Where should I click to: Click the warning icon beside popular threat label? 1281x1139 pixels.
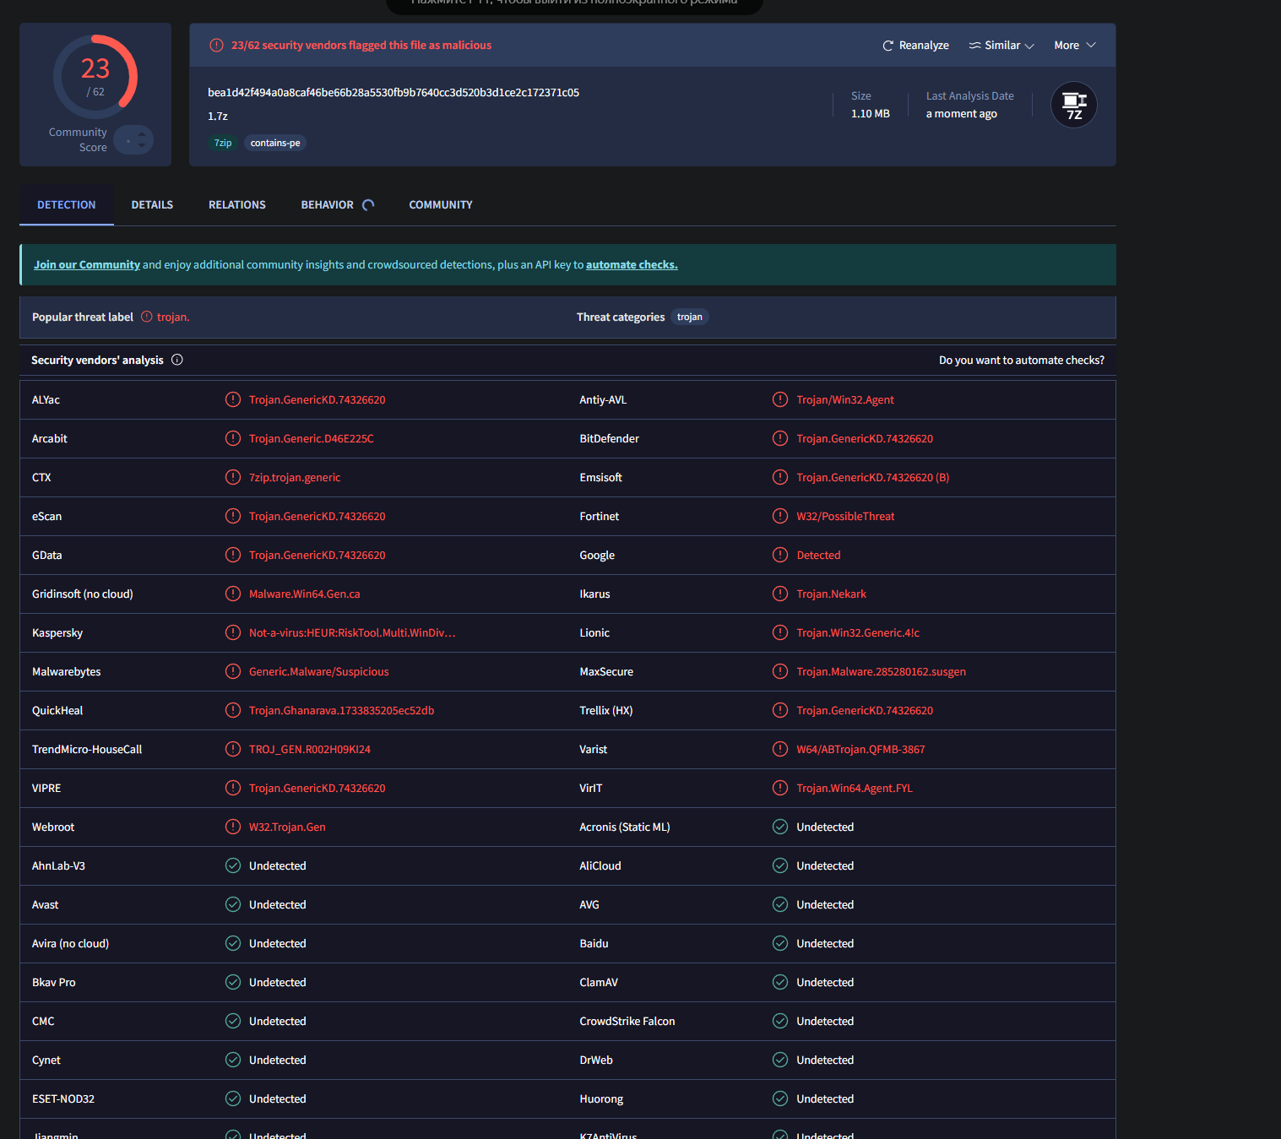tap(147, 317)
